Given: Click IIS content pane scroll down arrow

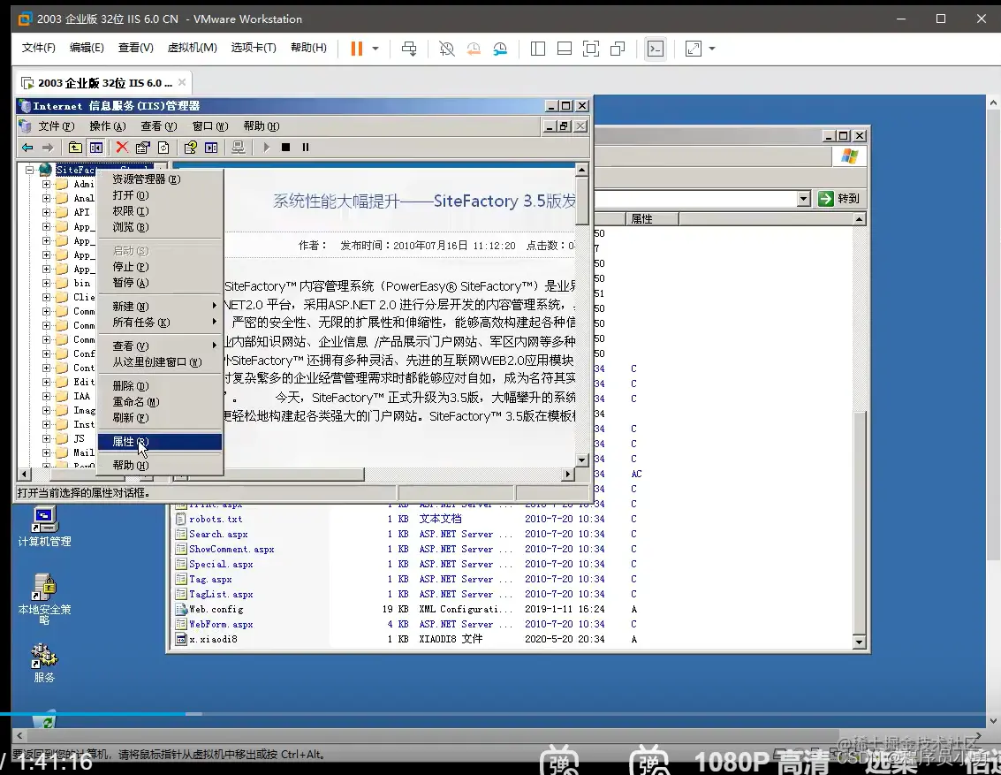Looking at the screenshot, I should coord(581,460).
